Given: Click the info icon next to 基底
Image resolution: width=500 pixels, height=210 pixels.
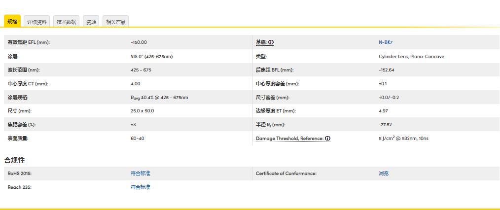Looking at the screenshot, I should pos(271,42).
